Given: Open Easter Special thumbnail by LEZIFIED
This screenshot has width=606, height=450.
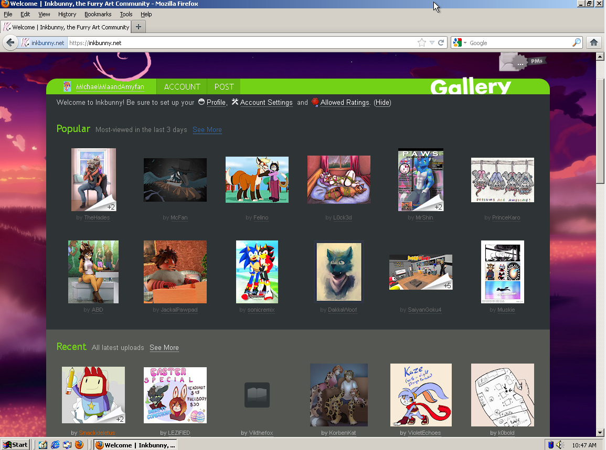Looking at the screenshot, I should (175, 395).
